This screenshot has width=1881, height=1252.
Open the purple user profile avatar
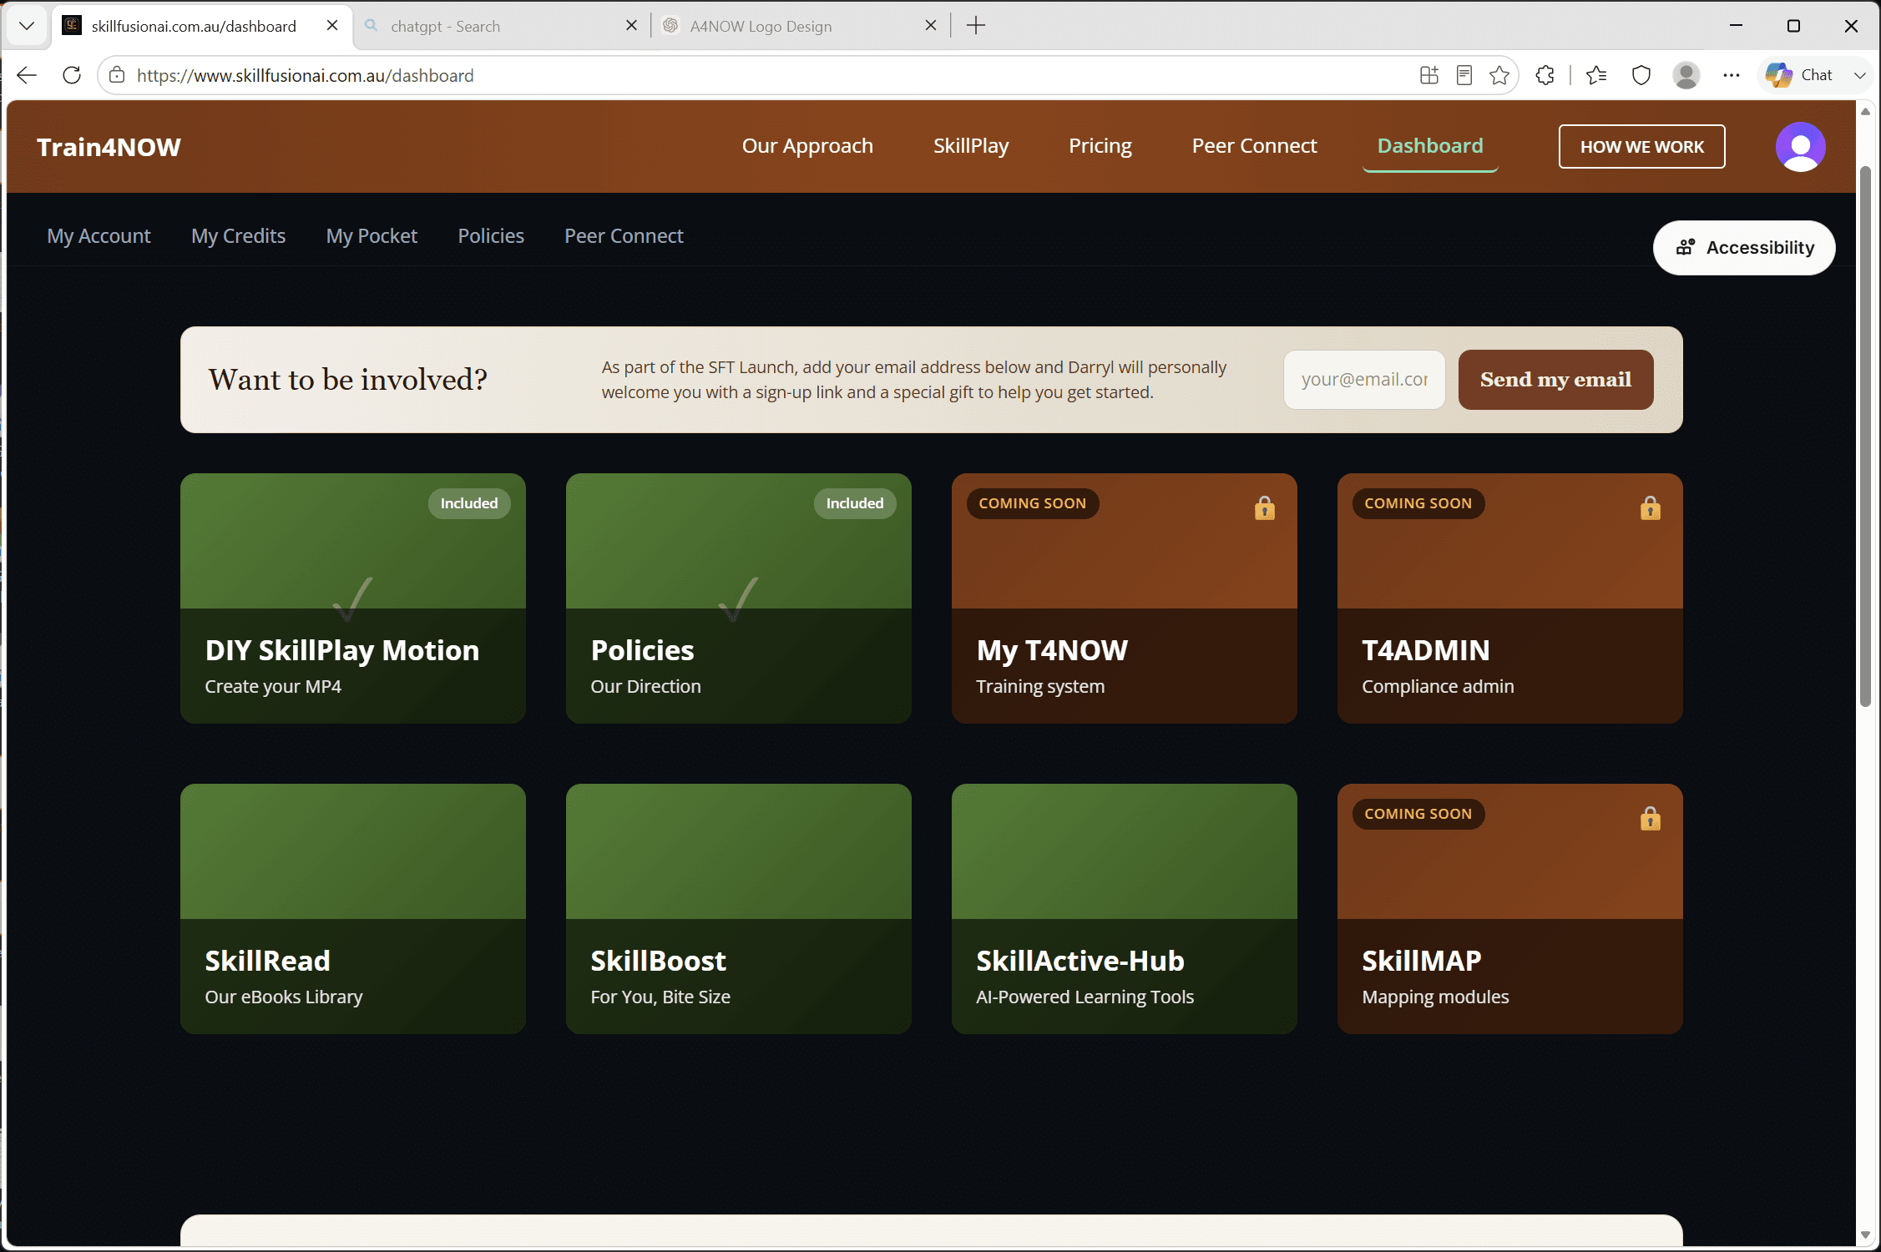(x=1800, y=147)
